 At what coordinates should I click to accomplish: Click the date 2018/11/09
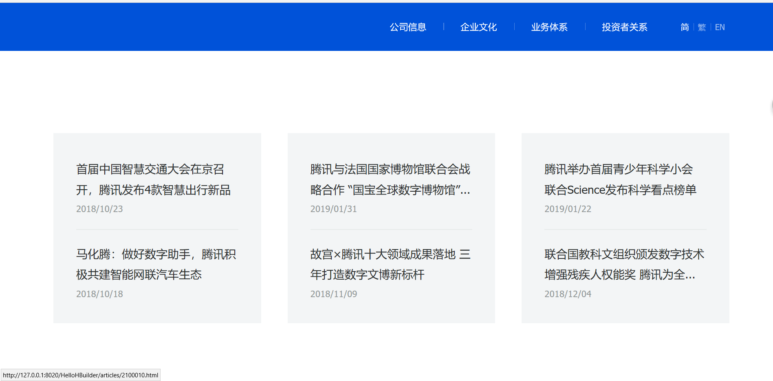pos(334,294)
